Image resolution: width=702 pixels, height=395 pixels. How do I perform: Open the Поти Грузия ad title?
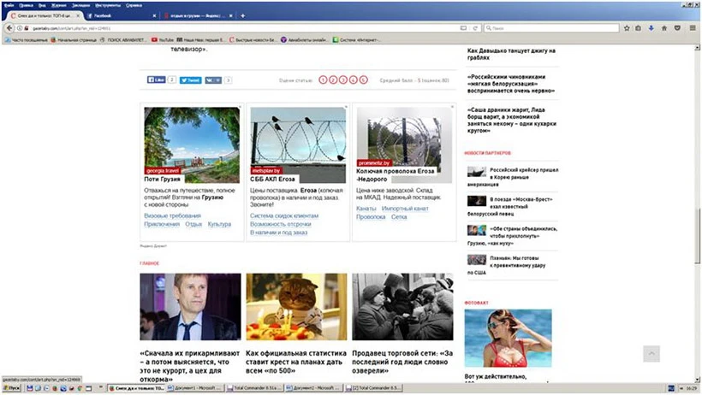162,179
